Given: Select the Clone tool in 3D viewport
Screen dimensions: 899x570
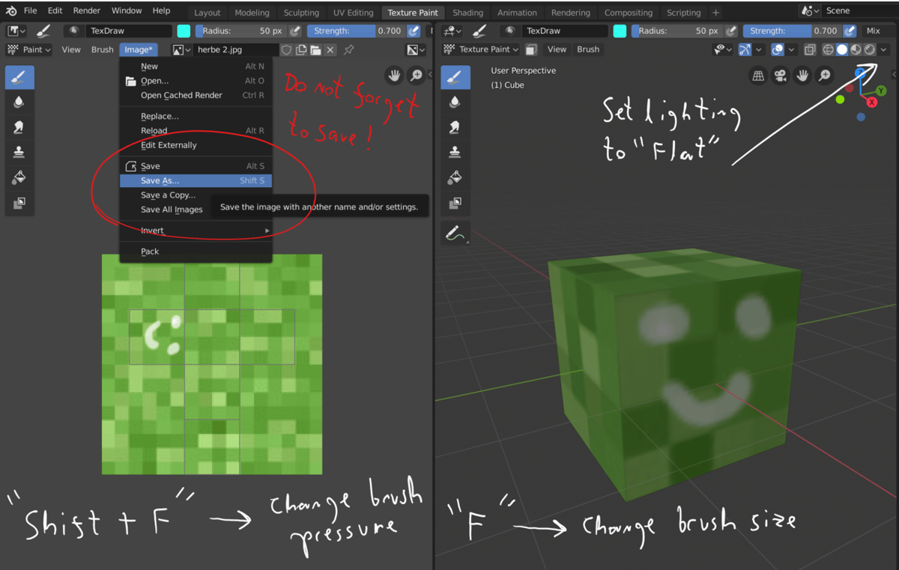Looking at the screenshot, I should coord(455,153).
